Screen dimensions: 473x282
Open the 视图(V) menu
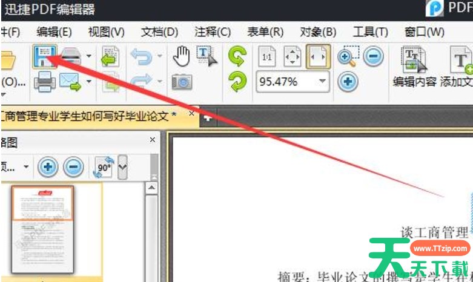point(107,31)
